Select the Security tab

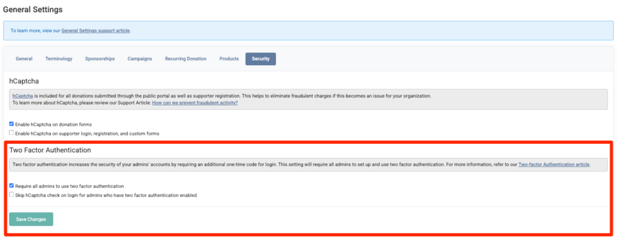pyautogui.click(x=261, y=59)
